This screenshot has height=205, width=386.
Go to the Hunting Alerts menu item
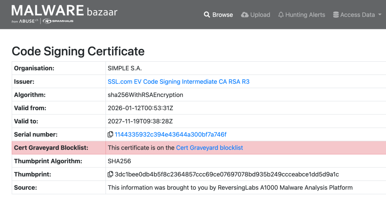click(x=305, y=15)
